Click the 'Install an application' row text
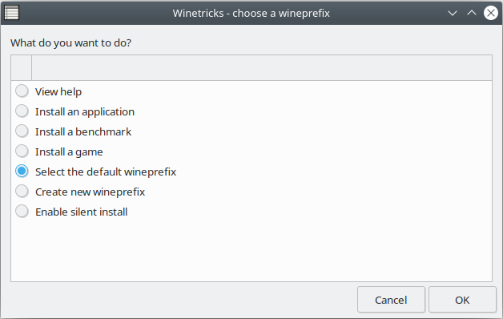Screen dimensions: 503x319 [x=85, y=111]
